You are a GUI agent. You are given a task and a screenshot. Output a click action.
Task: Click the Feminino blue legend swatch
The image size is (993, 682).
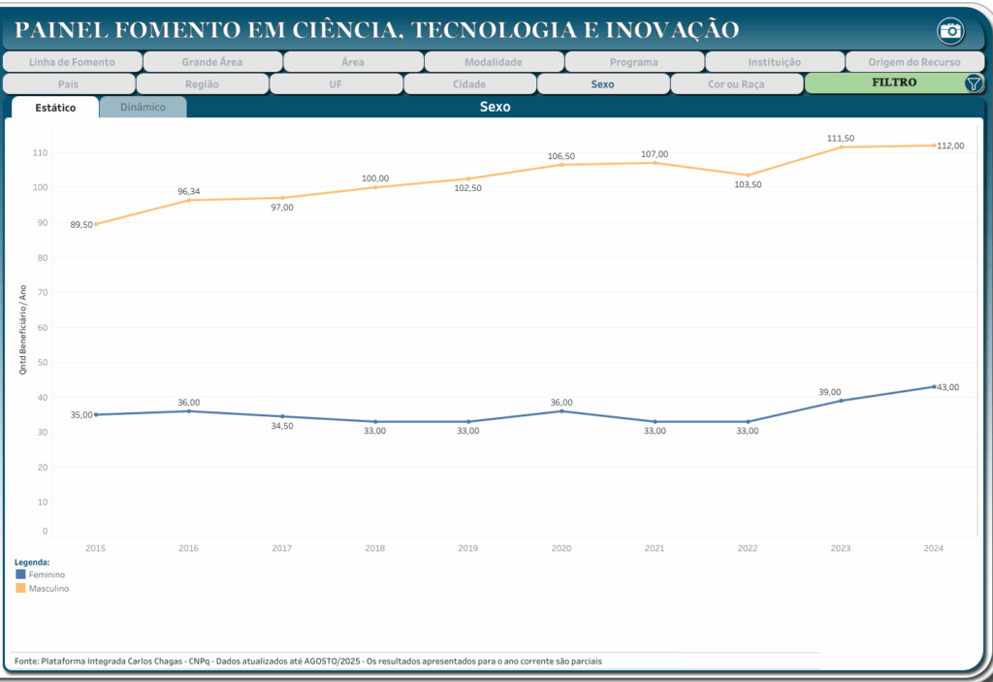coord(21,574)
